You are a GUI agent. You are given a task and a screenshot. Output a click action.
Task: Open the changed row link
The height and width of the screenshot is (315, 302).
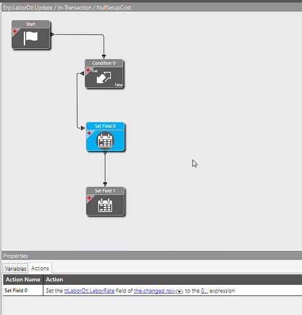click(154, 291)
